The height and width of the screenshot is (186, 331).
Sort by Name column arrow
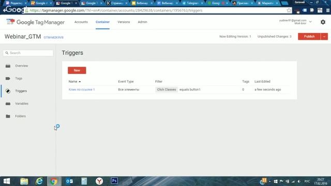click(x=80, y=82)
